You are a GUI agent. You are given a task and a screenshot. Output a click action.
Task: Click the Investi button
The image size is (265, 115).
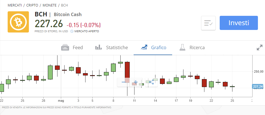click(239, 23)
